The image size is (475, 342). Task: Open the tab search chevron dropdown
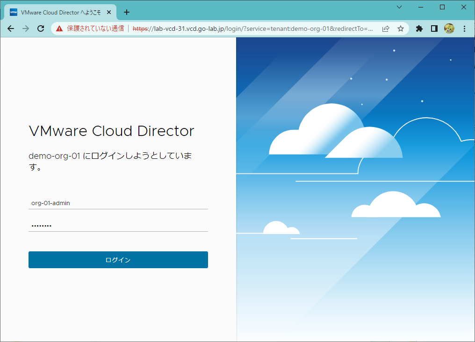click(x=399, y=7)
